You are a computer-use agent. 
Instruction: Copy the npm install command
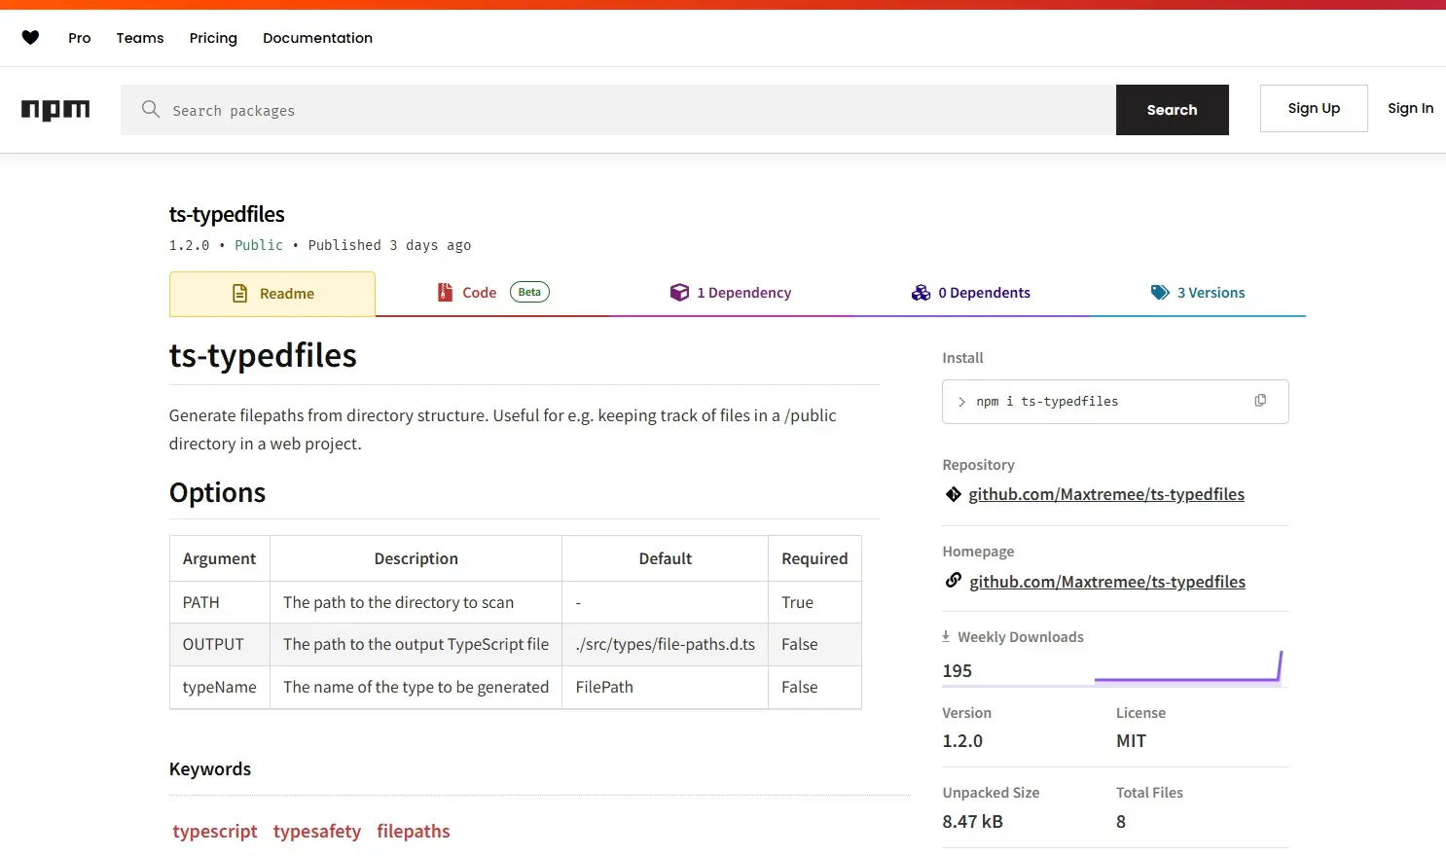[x=1260, y=401]
